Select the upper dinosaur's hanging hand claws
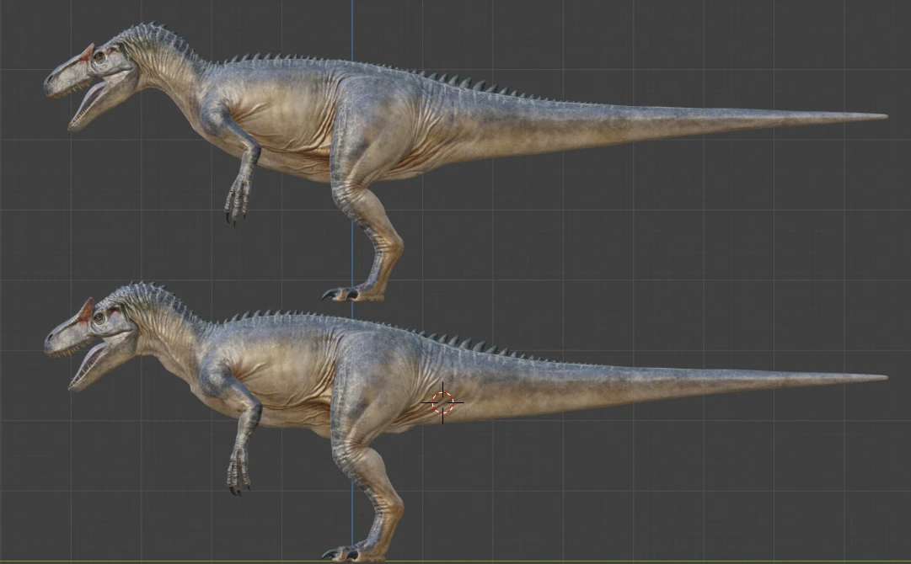Image resolution: width=911 pixels, height=564 pixels. tap(237, 200)
